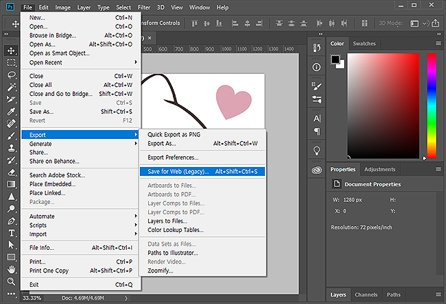
Task: Select the Zoom tool in toolbox
Action: (11, 281)
